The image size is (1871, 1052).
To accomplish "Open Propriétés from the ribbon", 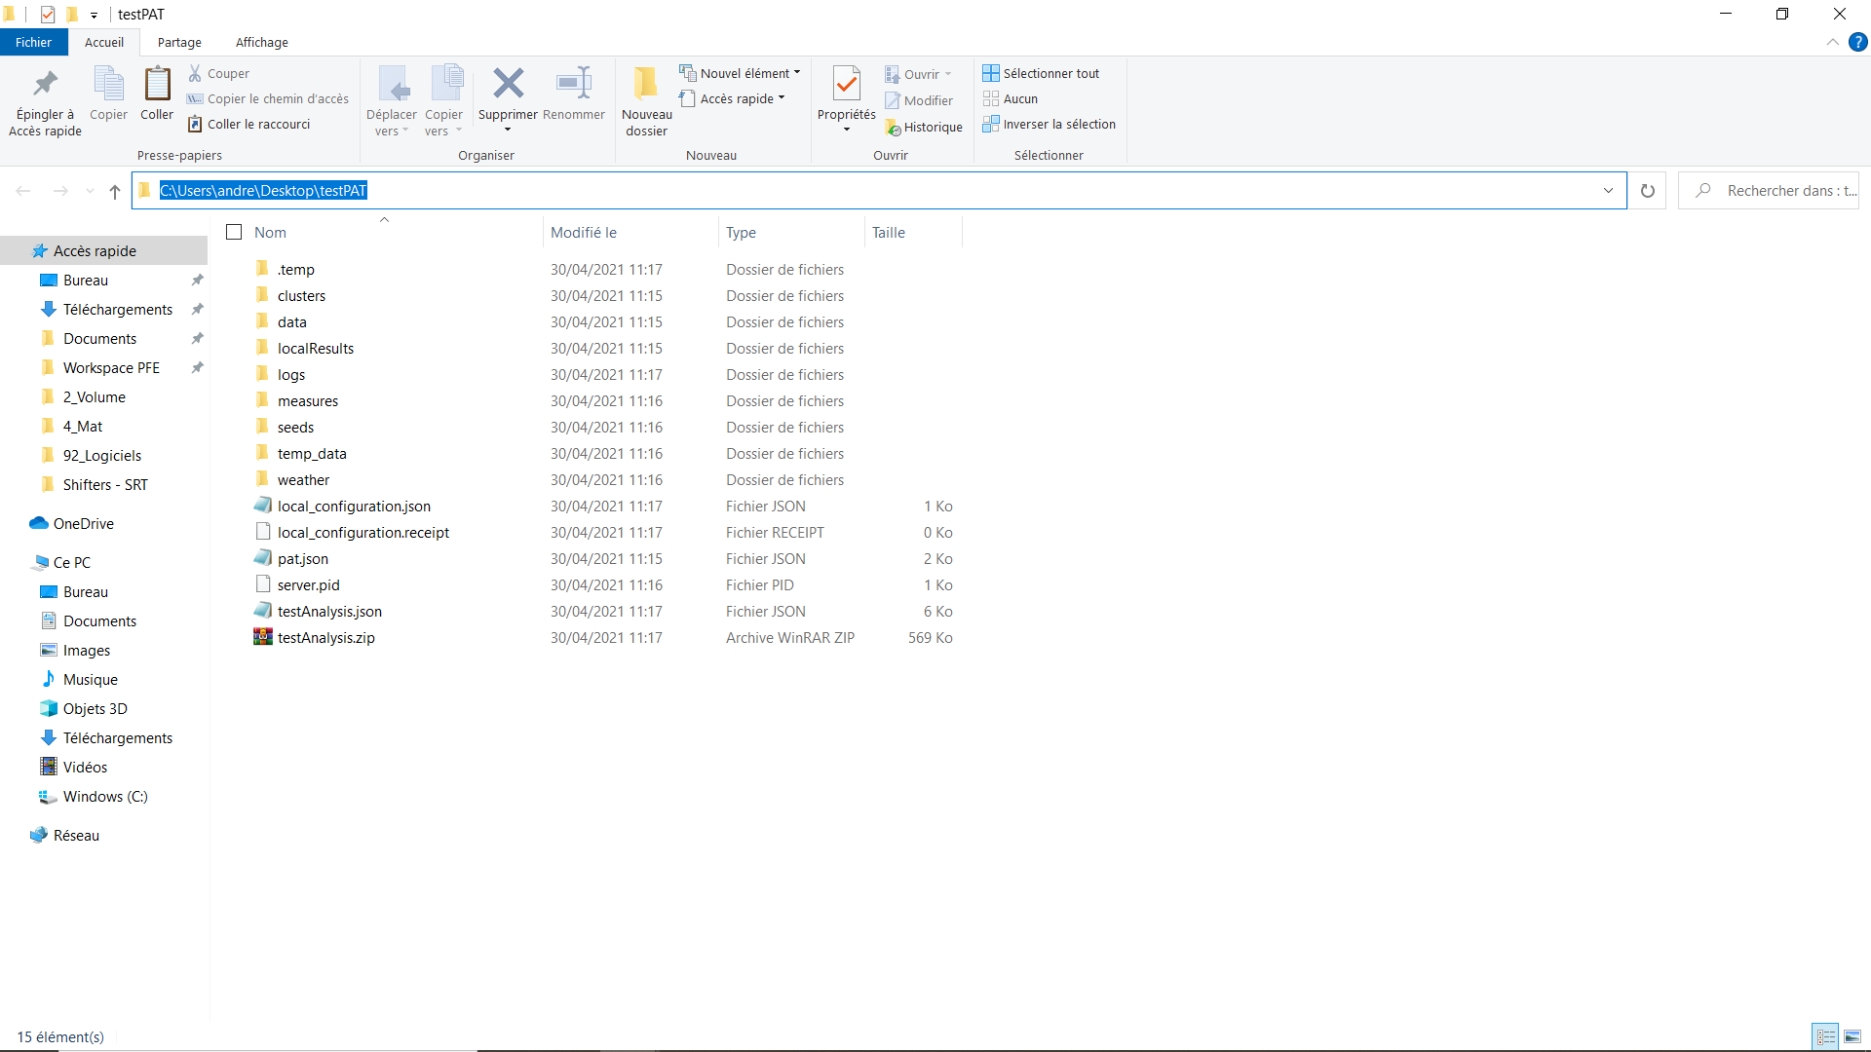I will [x=846, y=85].
